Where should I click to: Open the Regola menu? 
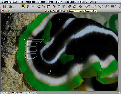pos(41,2)
